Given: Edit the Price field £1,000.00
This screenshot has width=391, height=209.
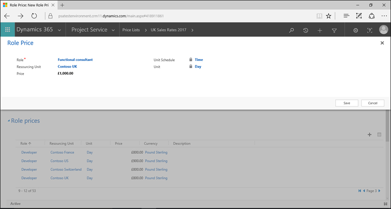Looking at the screenshot, I should (x=66, y=73).
